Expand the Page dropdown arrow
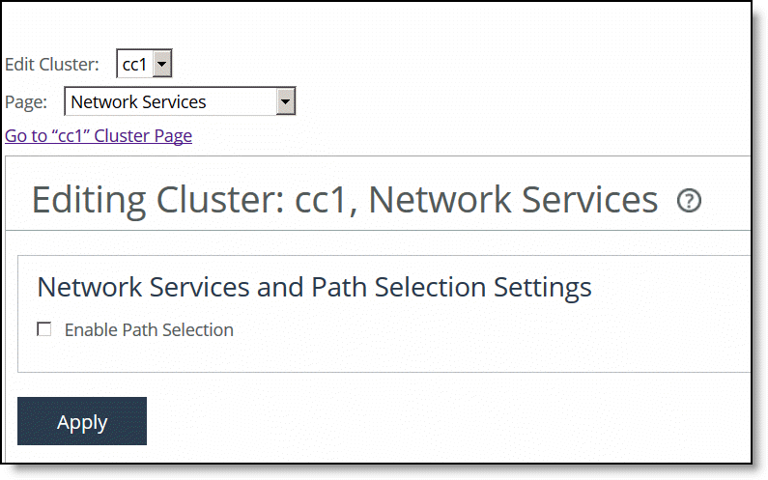 tap(285, 101)
